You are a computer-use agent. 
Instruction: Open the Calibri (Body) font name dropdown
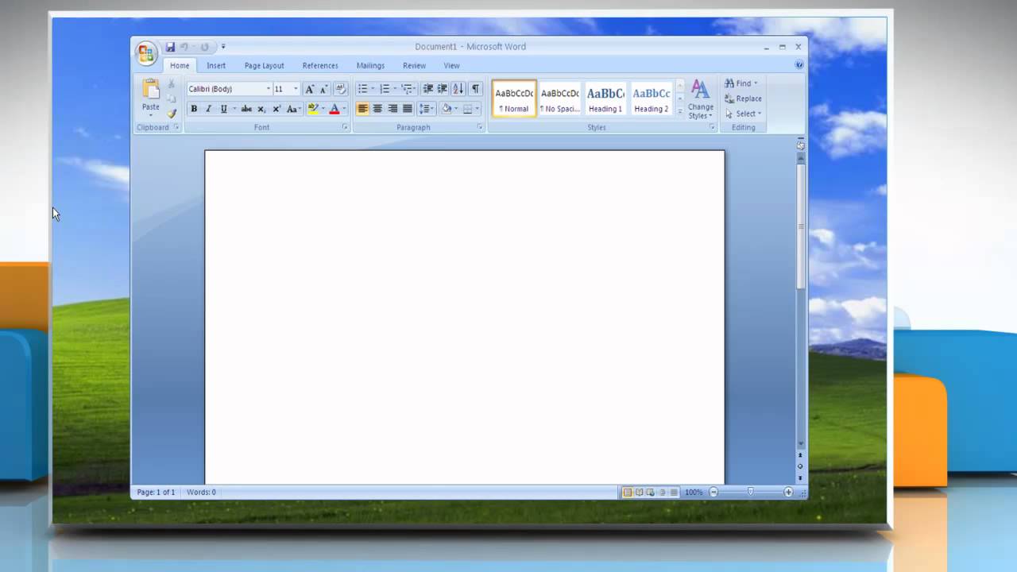268,89
